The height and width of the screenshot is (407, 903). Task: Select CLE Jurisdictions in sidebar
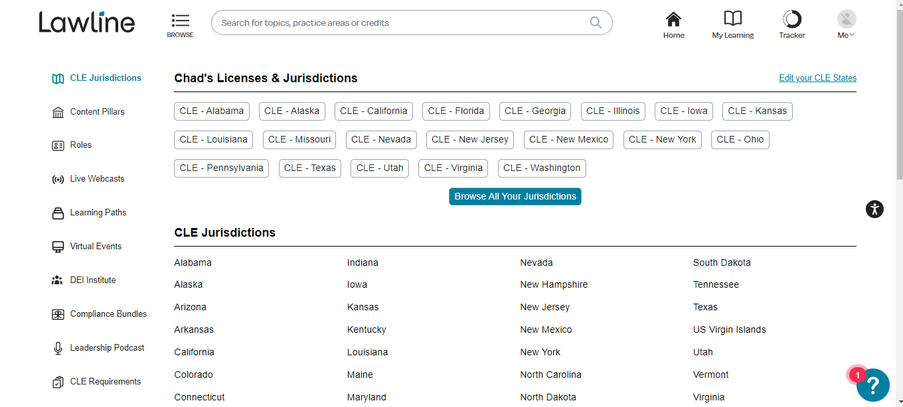(106, 78)
